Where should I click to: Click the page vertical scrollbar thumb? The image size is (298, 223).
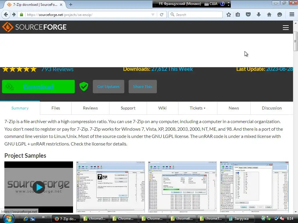[x=295, y=41]
